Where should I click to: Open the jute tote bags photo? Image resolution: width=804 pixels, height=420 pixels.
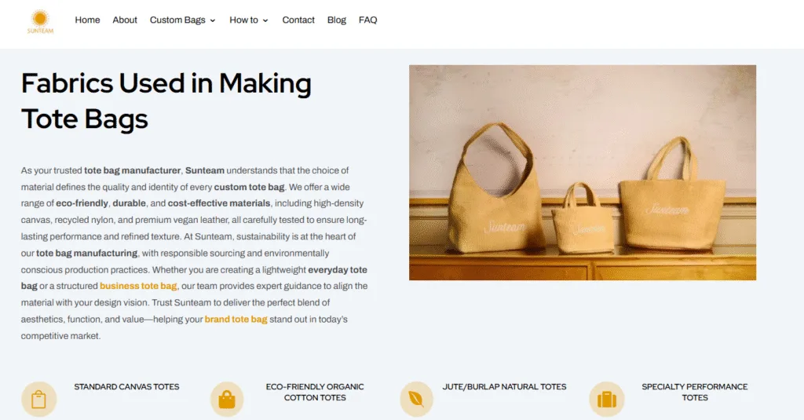tap(583, 172)
